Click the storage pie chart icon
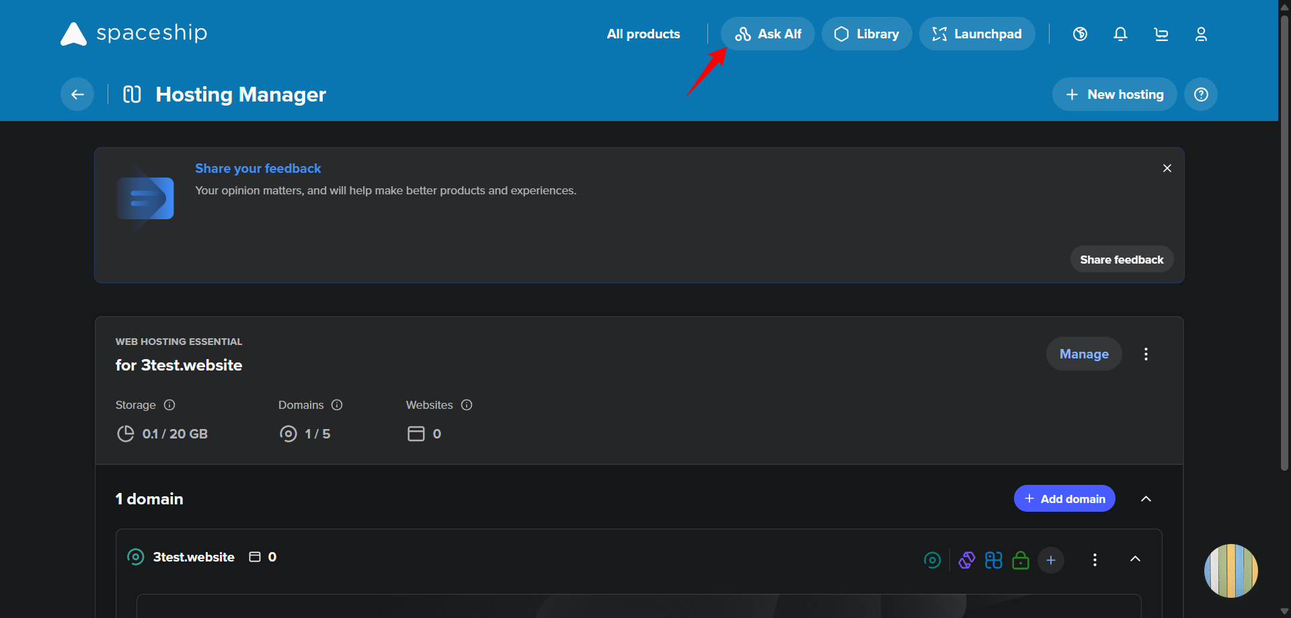 coord(126,434)
